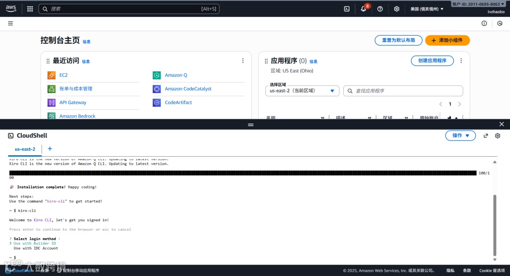Image resolution: width=510 pixels, height=276 pixels.
Task: Focus the top AWS search field
Action: [x=129, y=9]
